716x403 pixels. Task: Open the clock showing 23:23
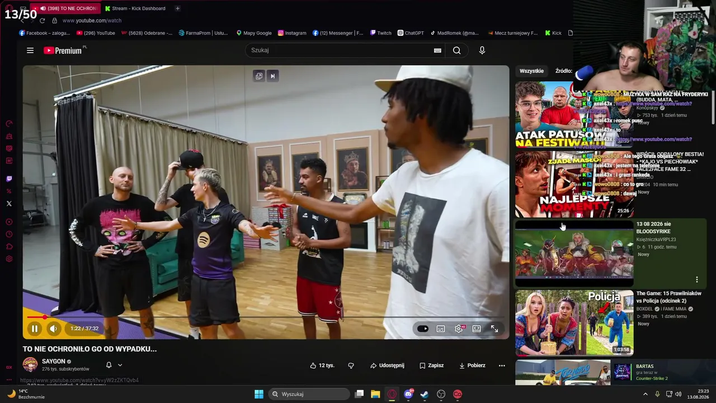tap(699, 394)
